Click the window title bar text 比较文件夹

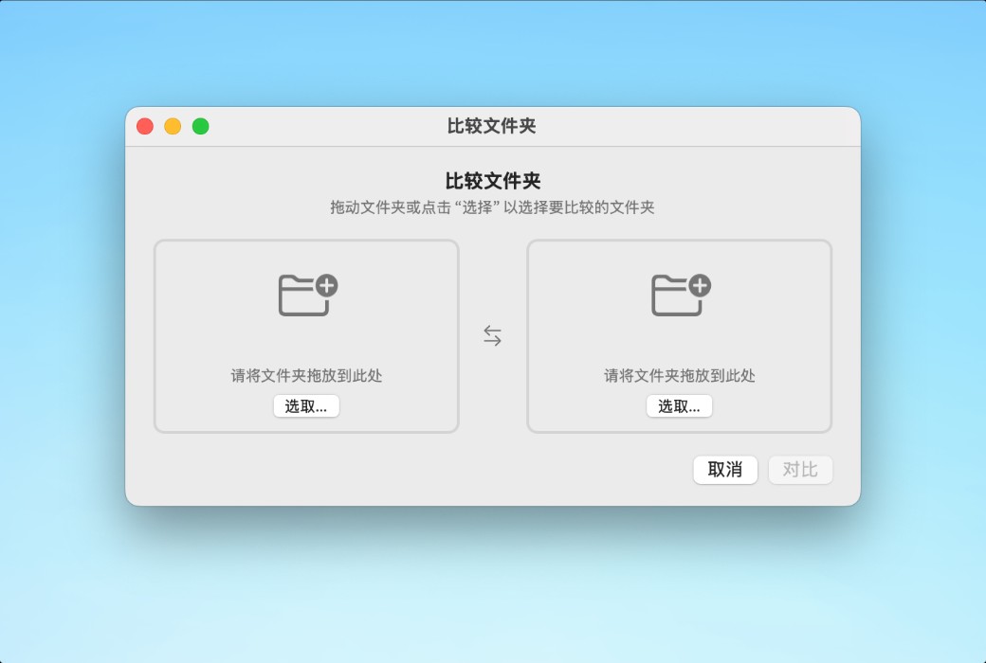coord(492,126)
